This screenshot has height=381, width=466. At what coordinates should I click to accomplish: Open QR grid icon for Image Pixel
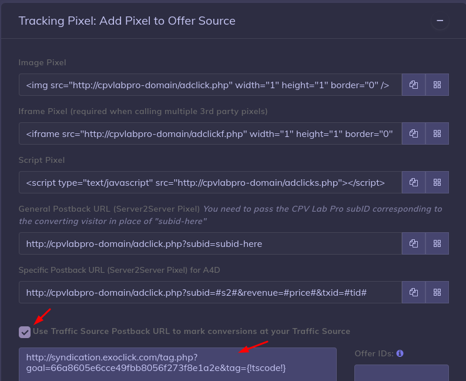[437, 85]
